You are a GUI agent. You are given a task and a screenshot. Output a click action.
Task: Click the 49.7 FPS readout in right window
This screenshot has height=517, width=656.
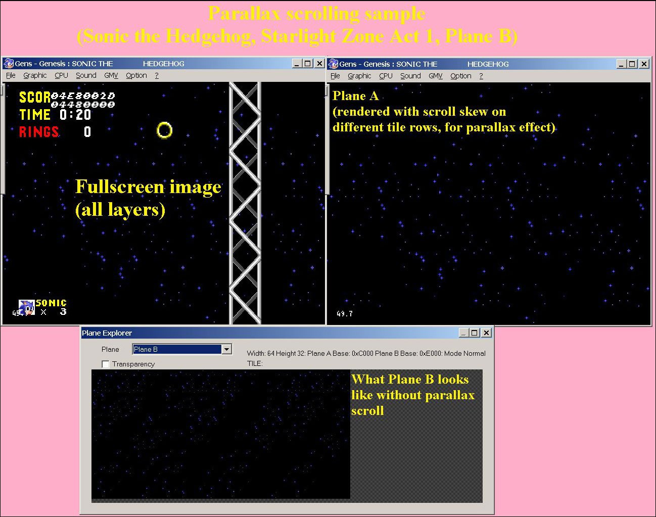pyautogui.click(x=345, y=314)
